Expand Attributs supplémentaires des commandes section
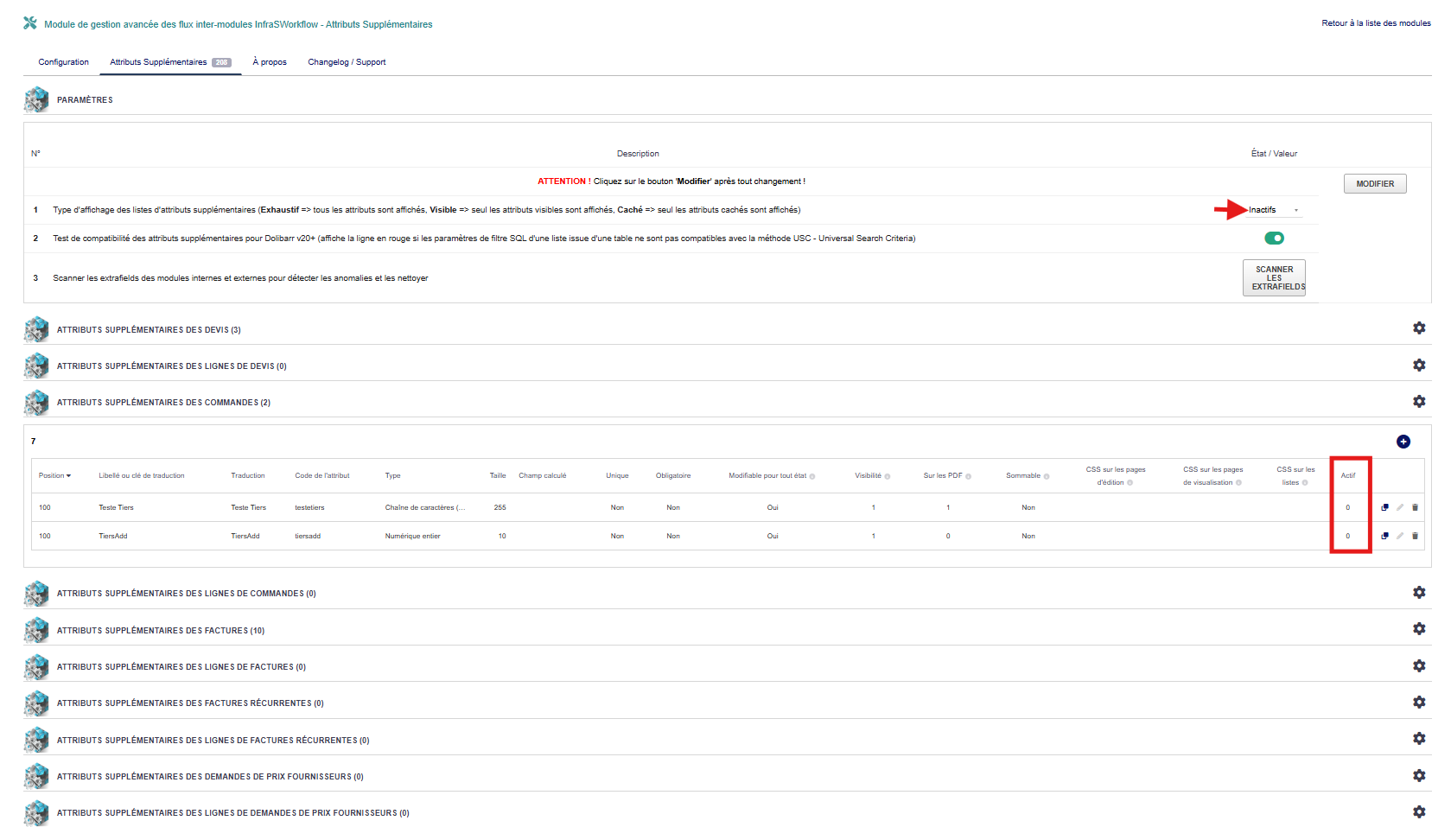The height and width of the screenshot is (827, 1451). (x=163, y=403)
